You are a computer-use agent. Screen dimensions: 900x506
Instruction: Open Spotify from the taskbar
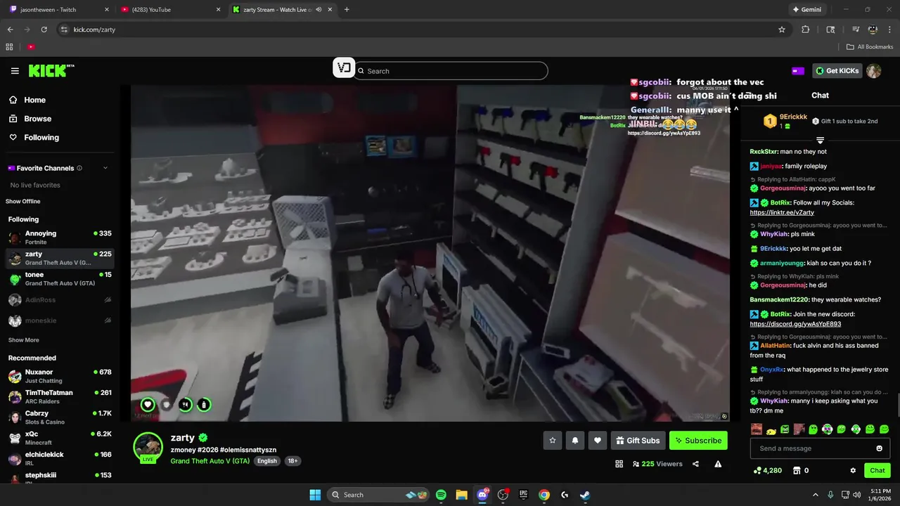click(441, 495)
